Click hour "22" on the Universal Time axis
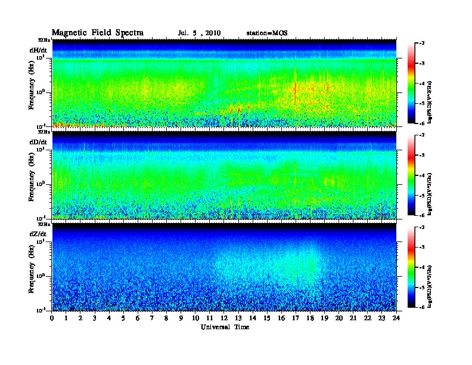This screenshot has width=472, height=365. (x=367, y=318)
